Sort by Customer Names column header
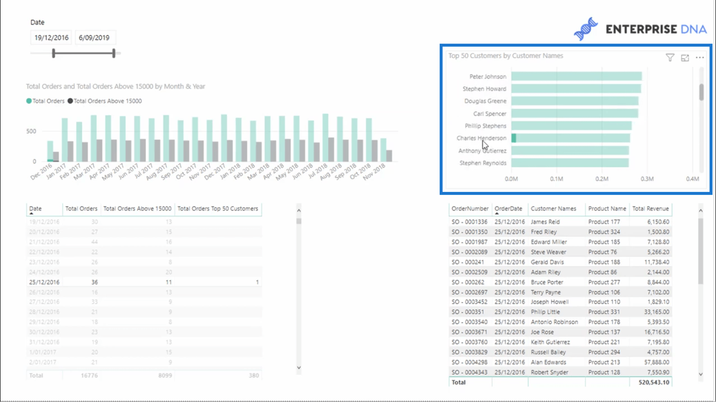 point(554,209)
